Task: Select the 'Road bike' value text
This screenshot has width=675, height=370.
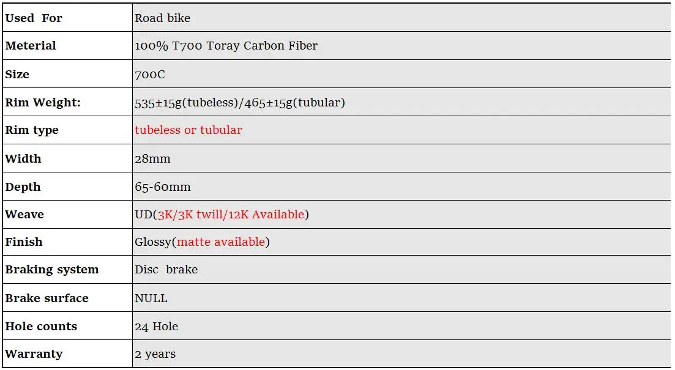Action: (x=162, y=18)
